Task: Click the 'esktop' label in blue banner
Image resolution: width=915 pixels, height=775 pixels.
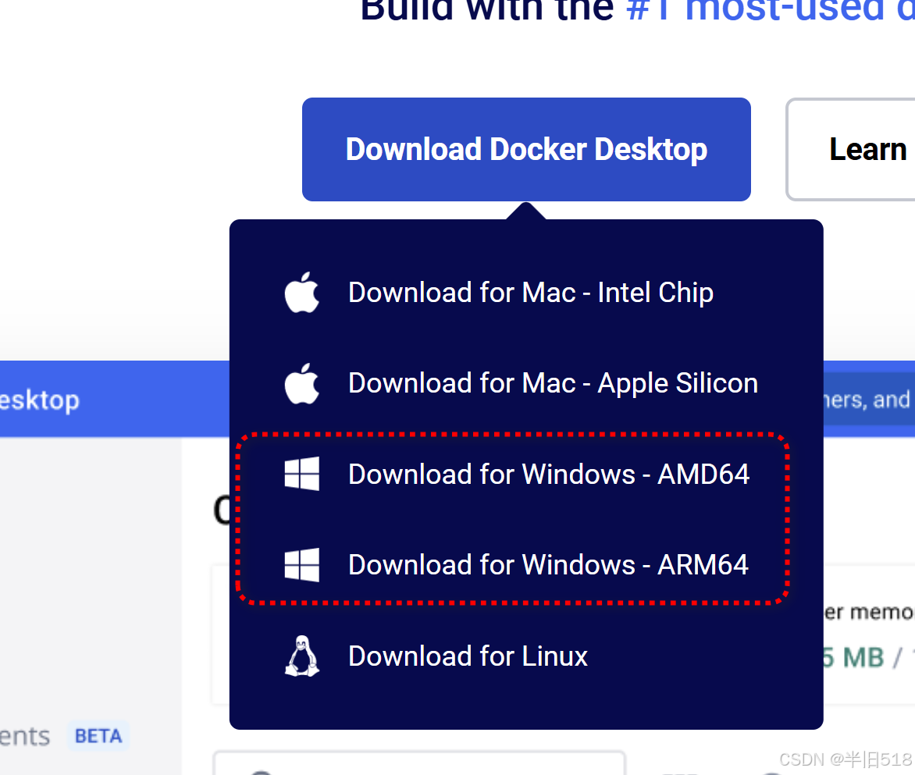Action: (x=40, y=400)
